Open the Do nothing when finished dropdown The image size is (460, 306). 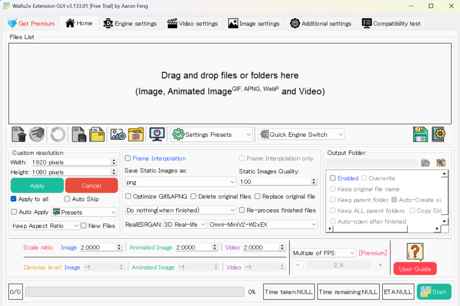180,210
